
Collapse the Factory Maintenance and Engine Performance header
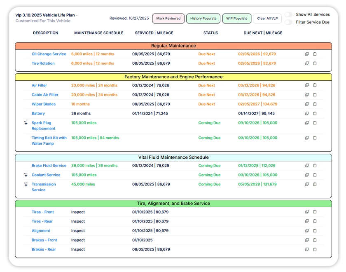(173, 77)
